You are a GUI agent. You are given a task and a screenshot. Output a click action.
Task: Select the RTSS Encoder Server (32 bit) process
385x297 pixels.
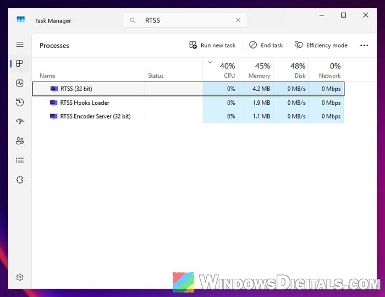pyautogui.click(x=188, y=116)
